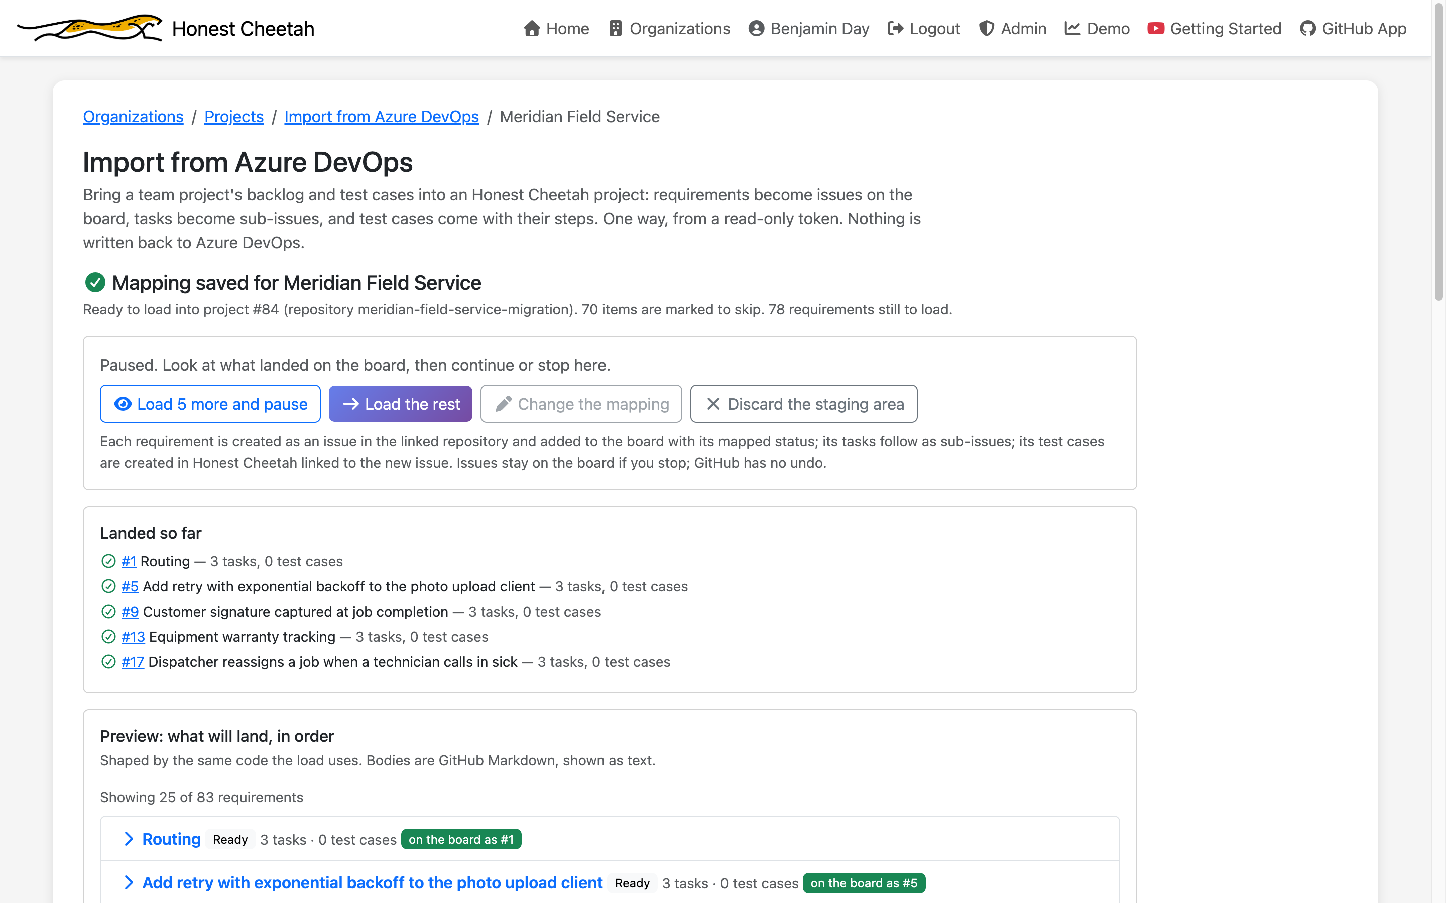Go to Projects via the breadcrumb
The width and height of the screenshot is (1446, 903).
pos(233,117)
